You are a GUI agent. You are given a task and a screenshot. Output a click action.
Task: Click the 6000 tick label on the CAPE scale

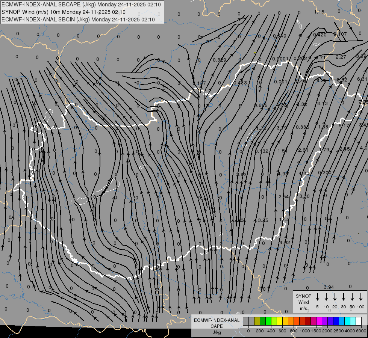click(x=361, y=331)
